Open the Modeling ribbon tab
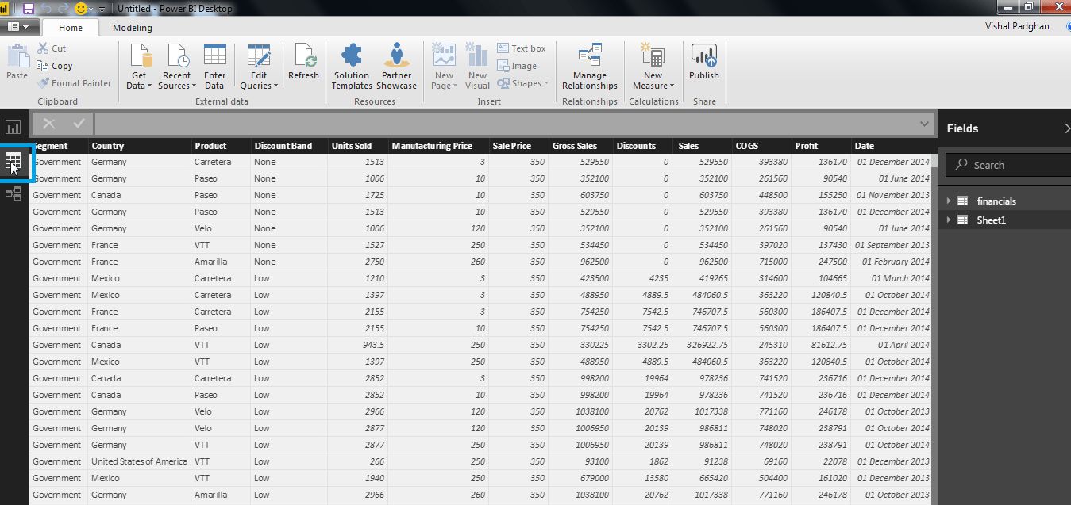 (133, 28)
